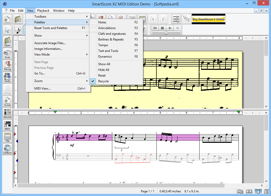Expand the Zoom submenu
Screen dimensions: 271x196
point(58,81)
